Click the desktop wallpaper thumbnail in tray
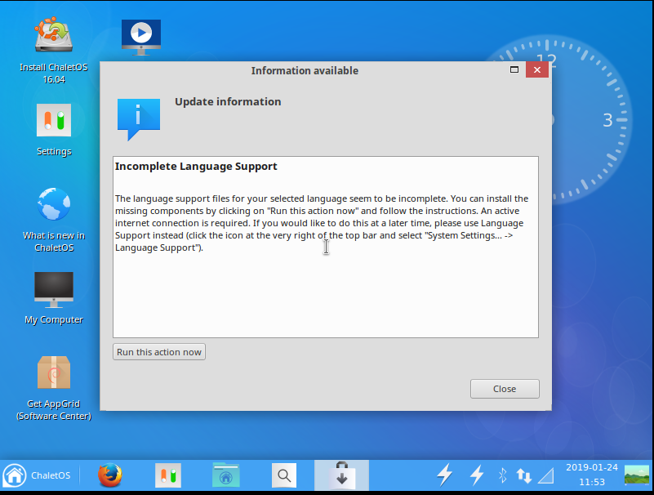This screenshot has height=495, width=654. [637, 475]
